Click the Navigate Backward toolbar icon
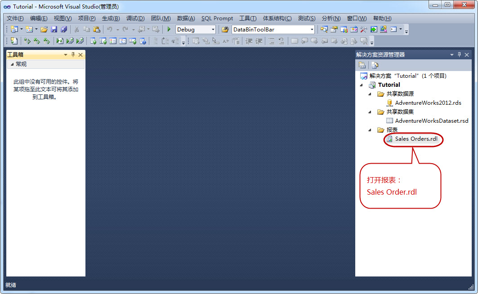This screenshot has width=478, height=294. point(141,29)
